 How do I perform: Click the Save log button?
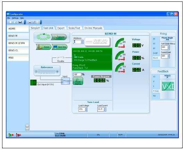point(60,47)
